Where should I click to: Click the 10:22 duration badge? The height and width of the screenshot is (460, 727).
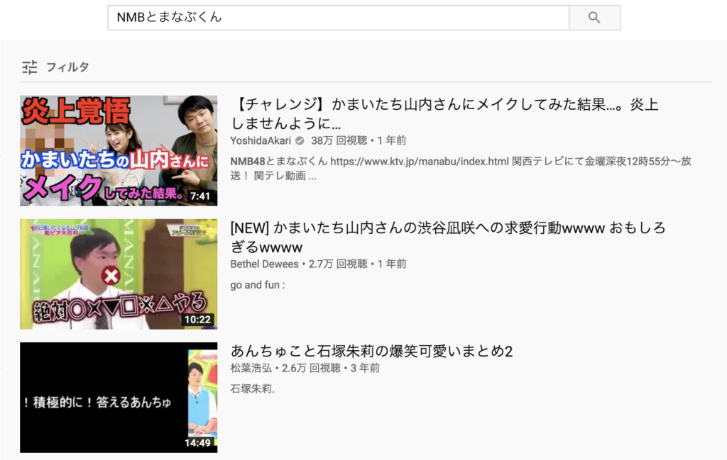197,320
